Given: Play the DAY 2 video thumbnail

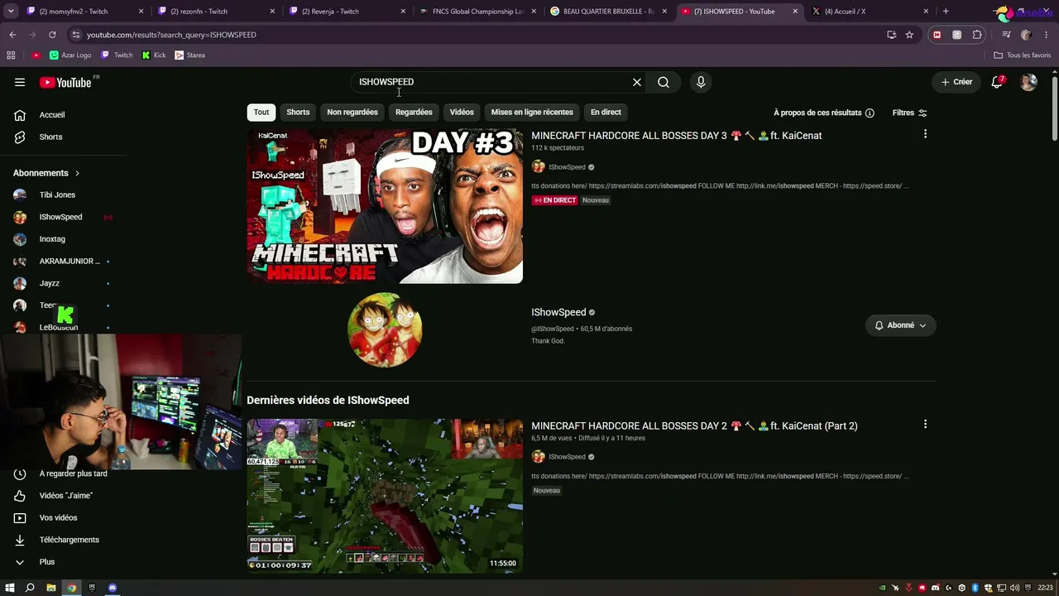Looking at the screenshot, I should (385, 496).
